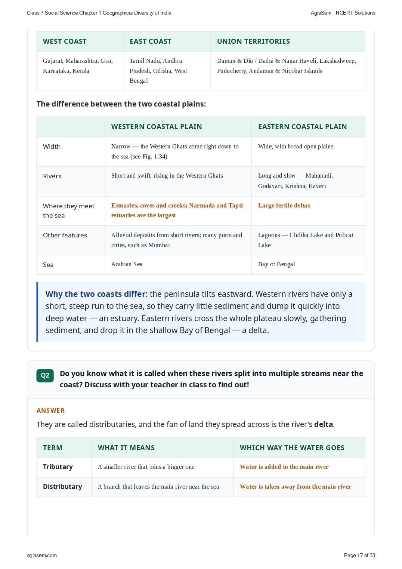The image size is (402, 569).
Task: Click the 'Large fertile deltas' highlighted text
Action: 284,205
